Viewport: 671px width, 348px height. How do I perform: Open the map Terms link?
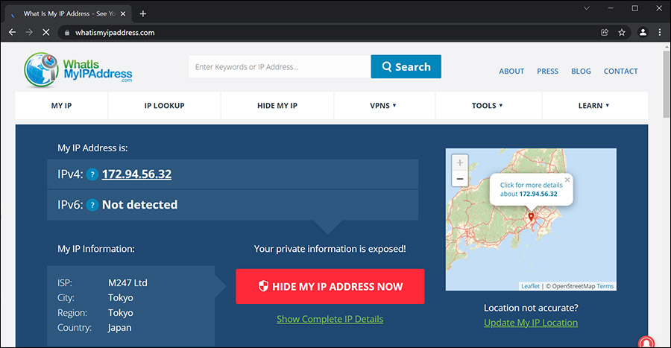(605, 286)
